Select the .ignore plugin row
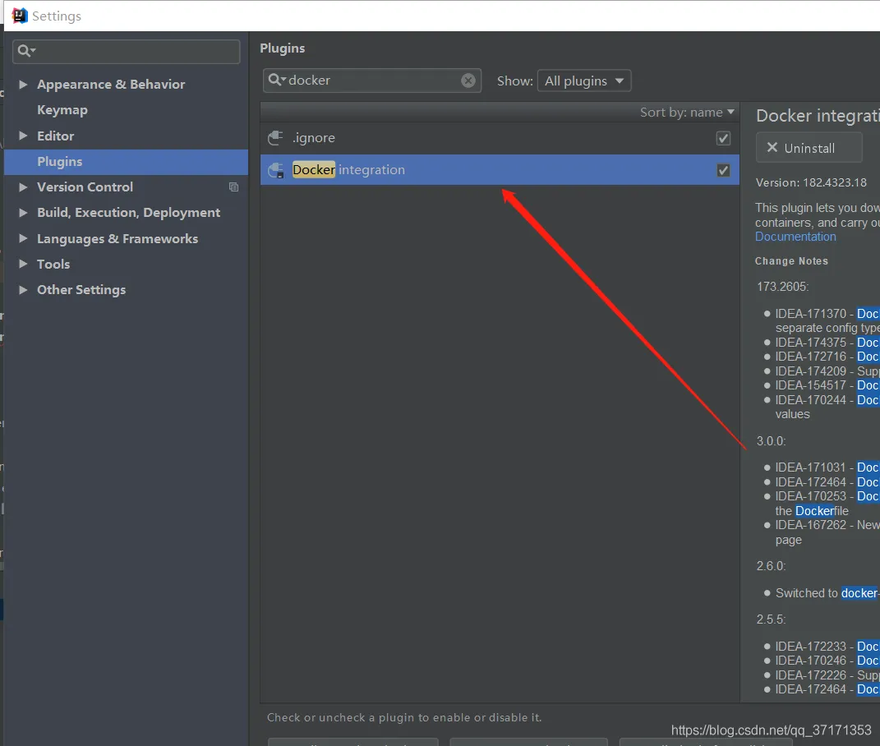The image size is (880, 746). [x=500, y=138]
